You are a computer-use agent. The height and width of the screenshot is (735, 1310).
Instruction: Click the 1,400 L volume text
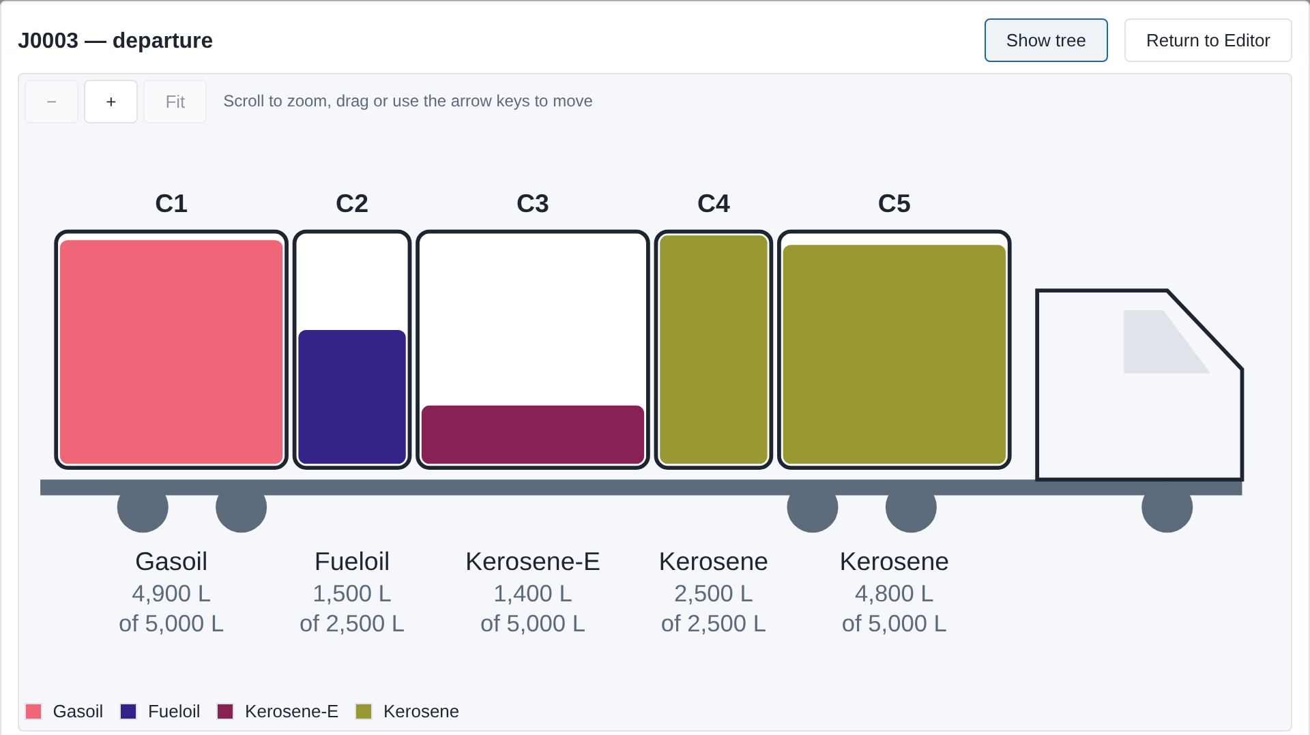coord(533,594)
